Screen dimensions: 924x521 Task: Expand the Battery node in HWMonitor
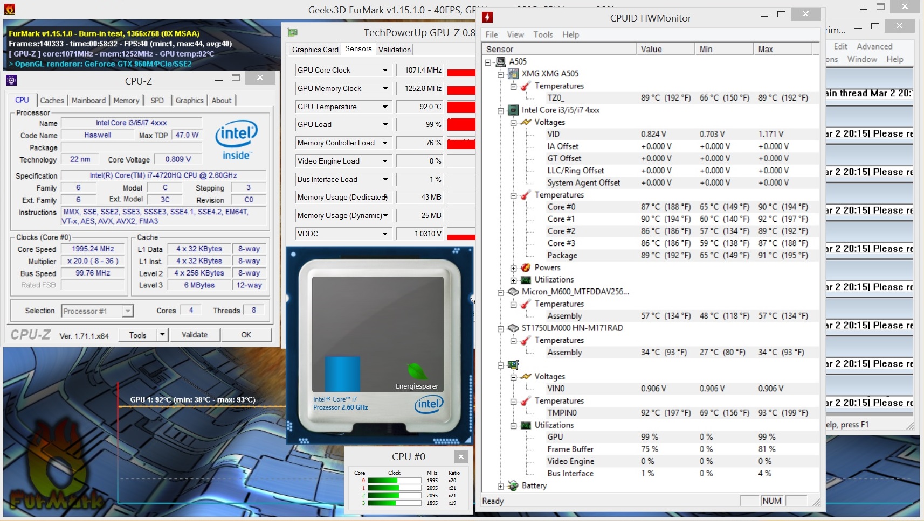(501, 486)
